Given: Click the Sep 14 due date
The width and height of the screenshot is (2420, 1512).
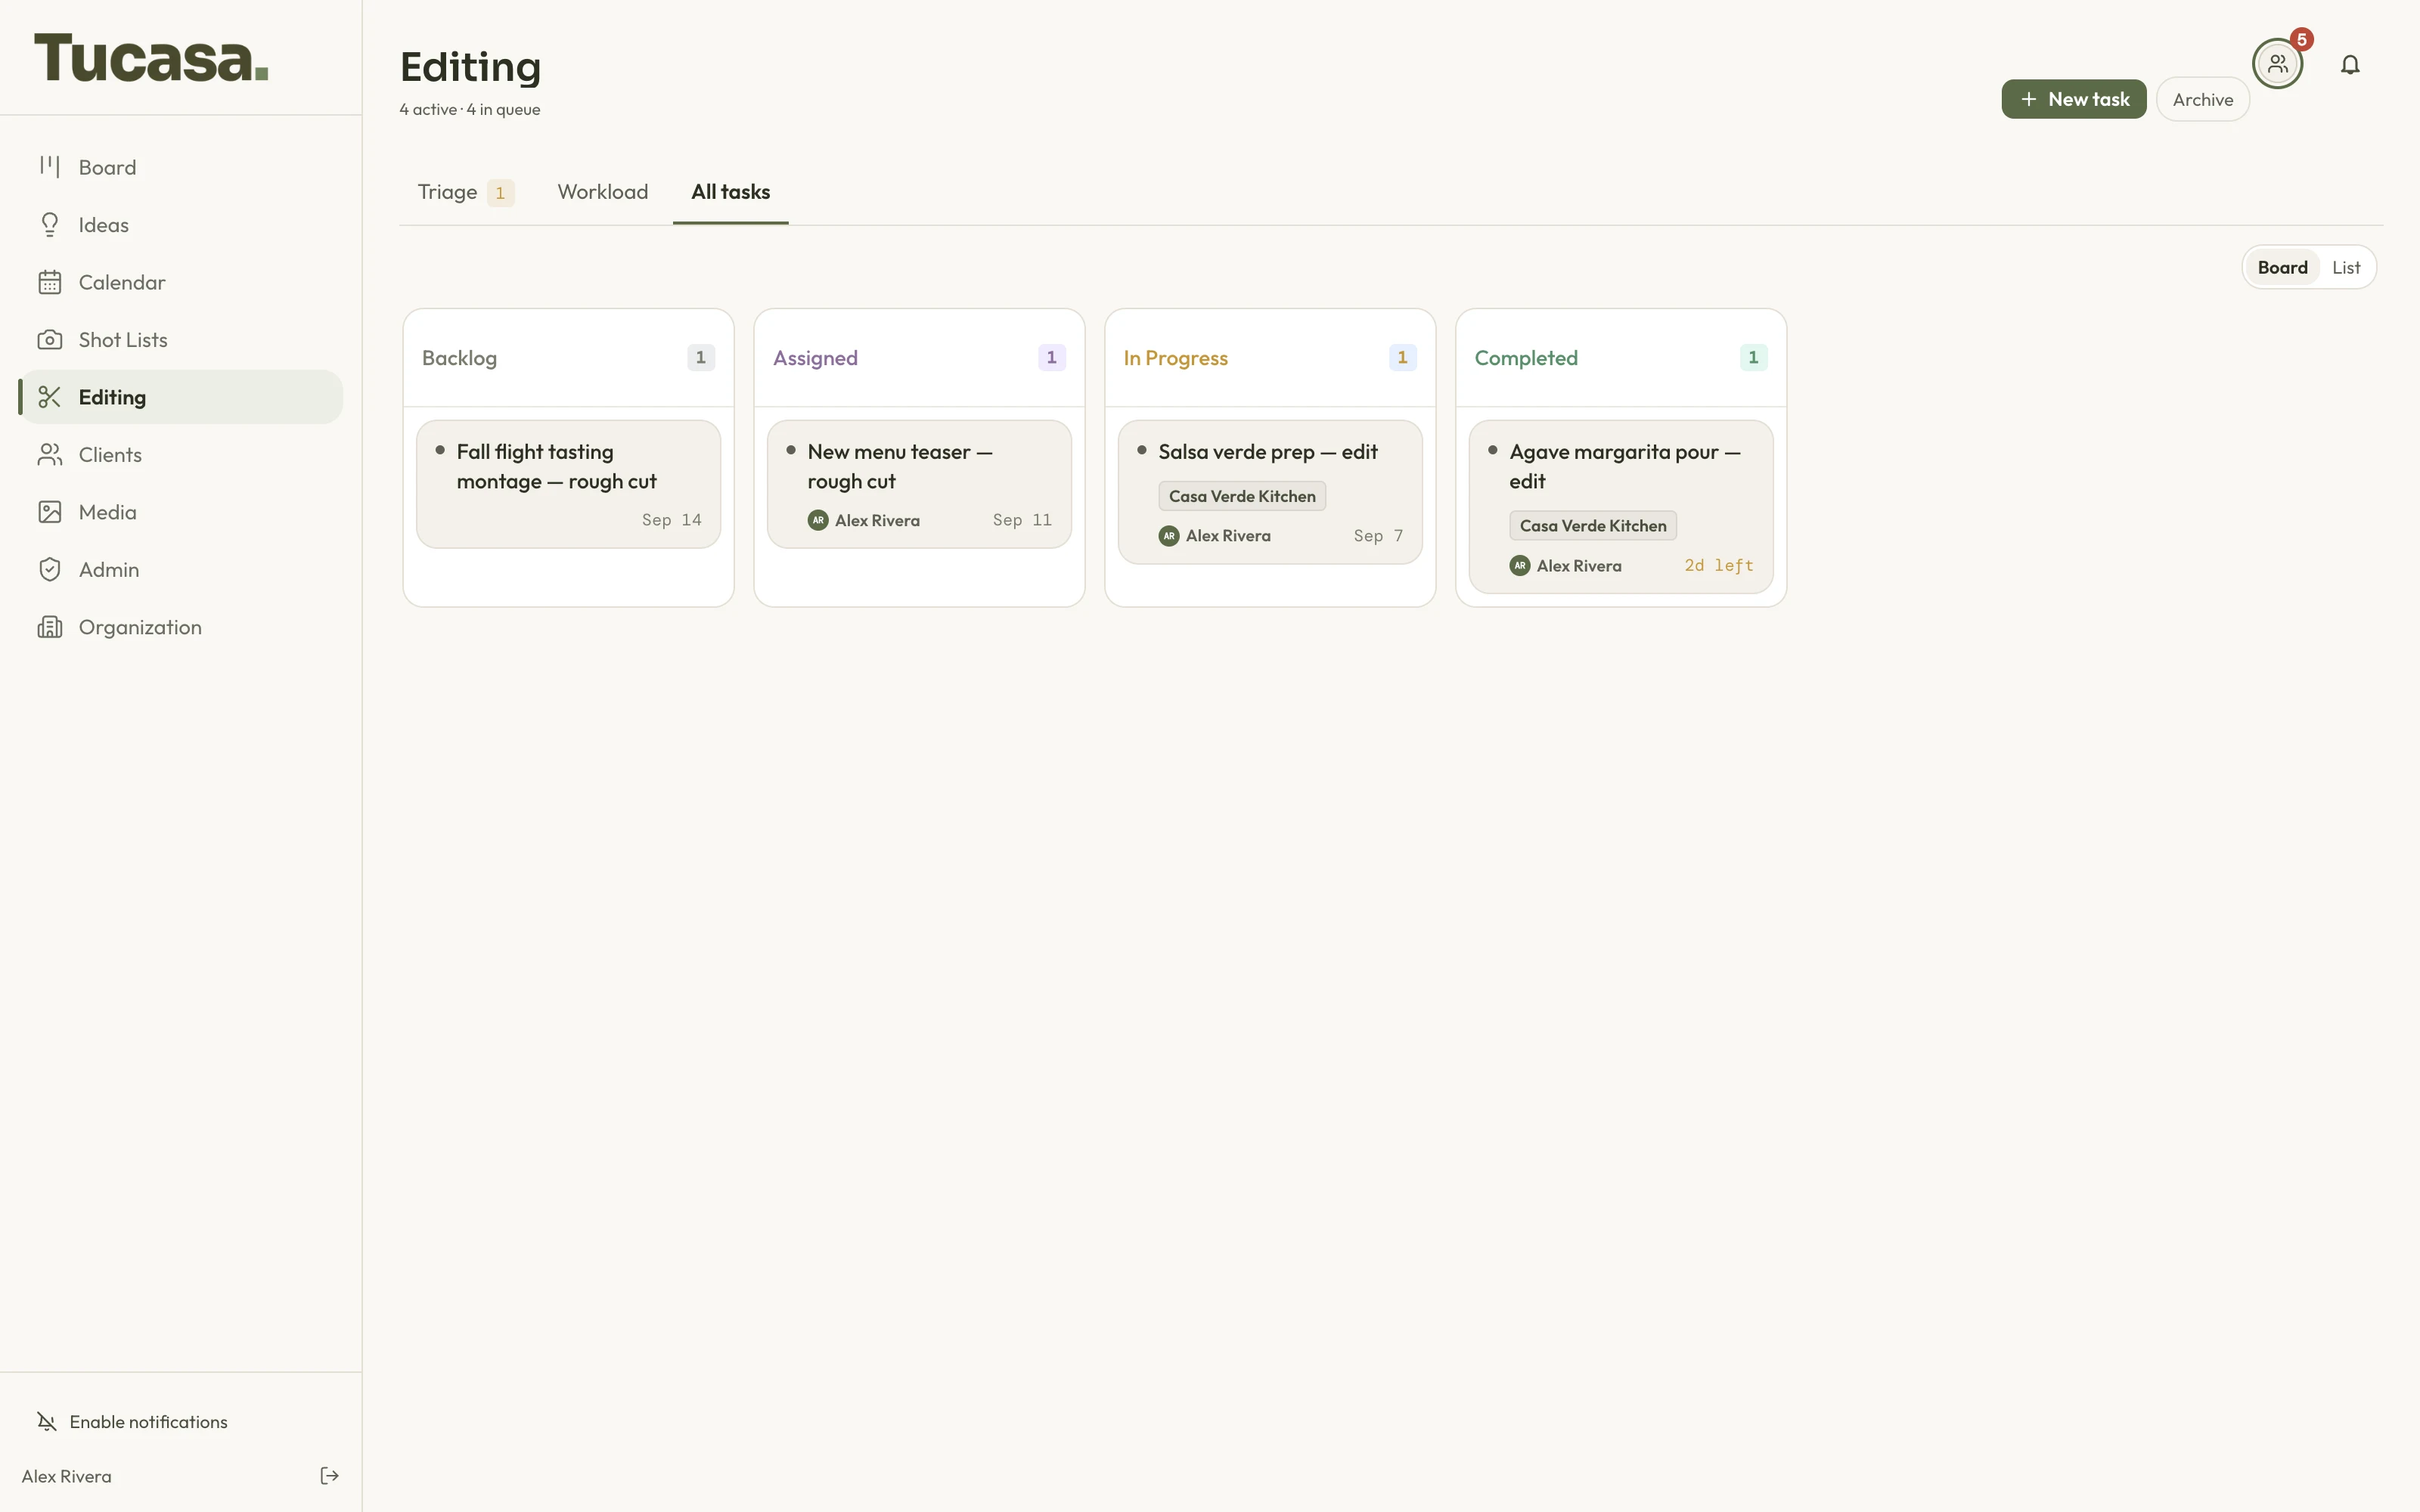Looking at the screenshot, I should click(672, 520).
